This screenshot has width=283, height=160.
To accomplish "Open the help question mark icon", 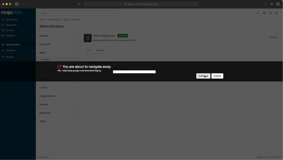I will point(270,13).
